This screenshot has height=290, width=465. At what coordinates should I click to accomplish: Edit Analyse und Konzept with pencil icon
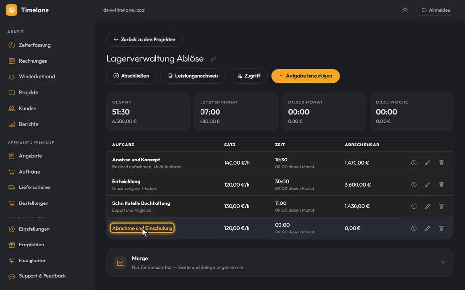coord(427,163)
